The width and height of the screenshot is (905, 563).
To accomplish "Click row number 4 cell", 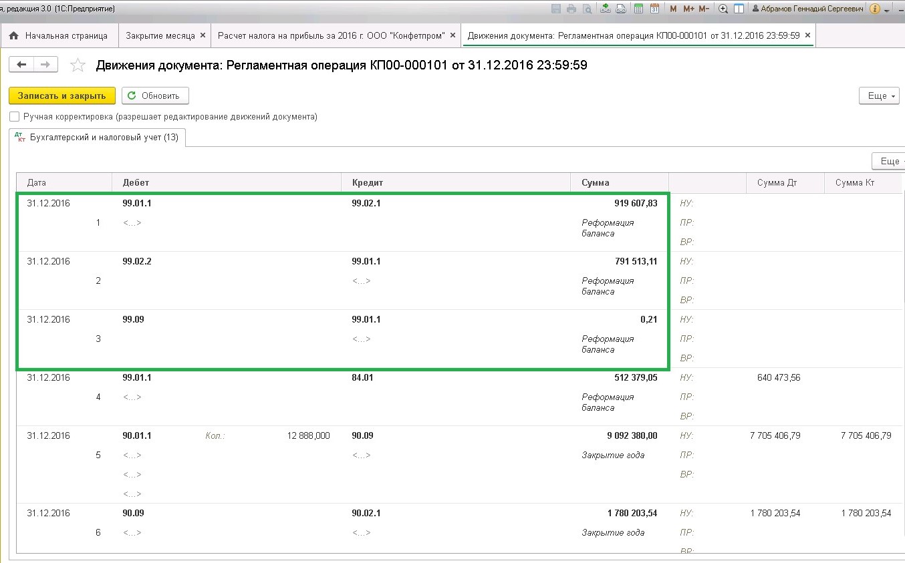I will (x=98, y=397).
